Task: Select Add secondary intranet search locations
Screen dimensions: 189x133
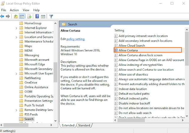Action: [146, 41]
